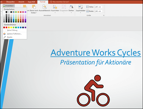The image size is (143, 109).
Task: Pick bright red standard color
Action: tap(6, 28)
